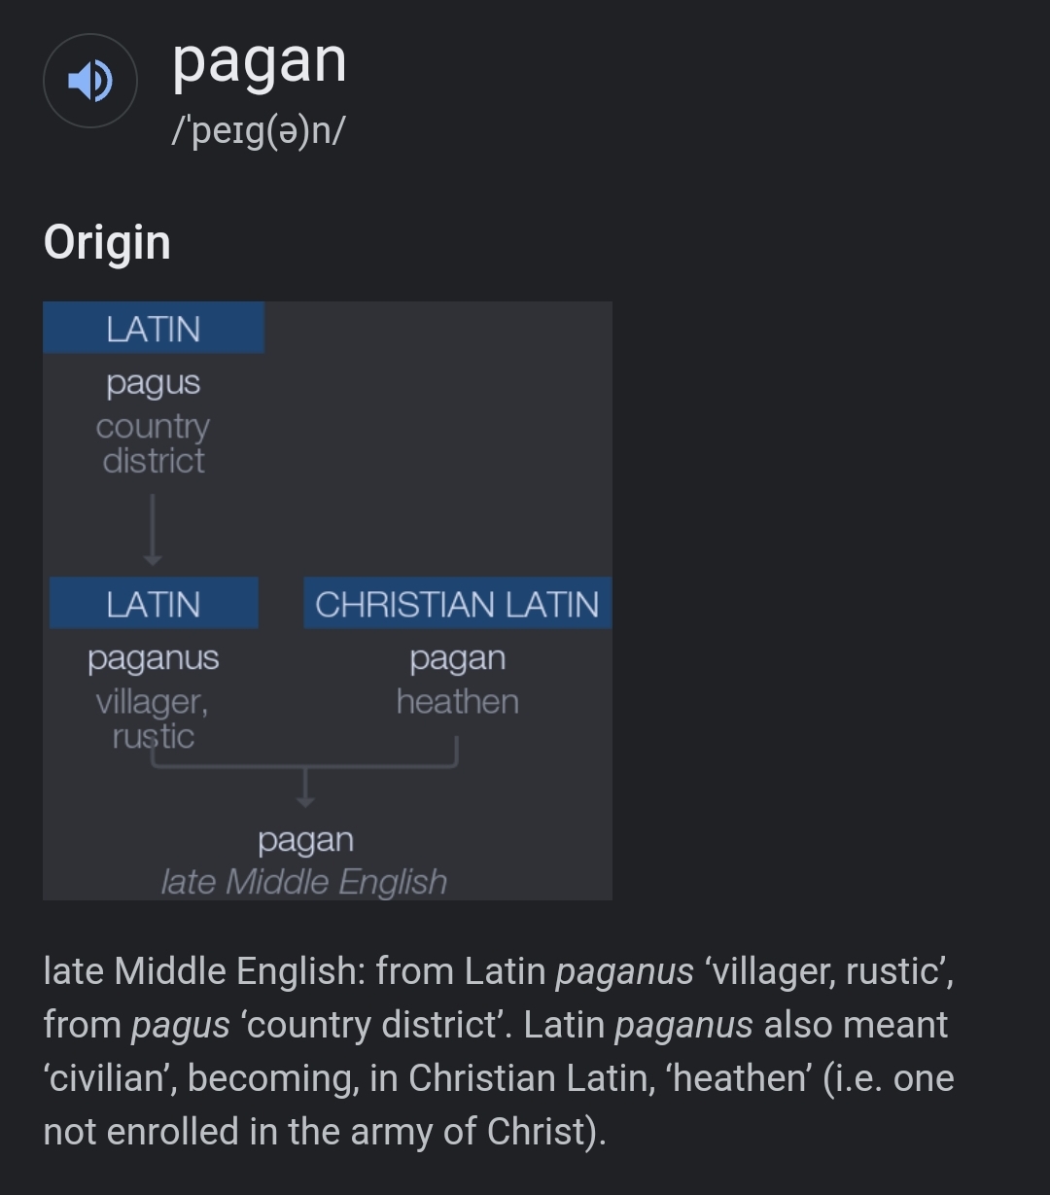This screenshot has height=1195, width=1050.
Task: Click the CHRISTIAN LATIN label
Action: coord(457,604)
